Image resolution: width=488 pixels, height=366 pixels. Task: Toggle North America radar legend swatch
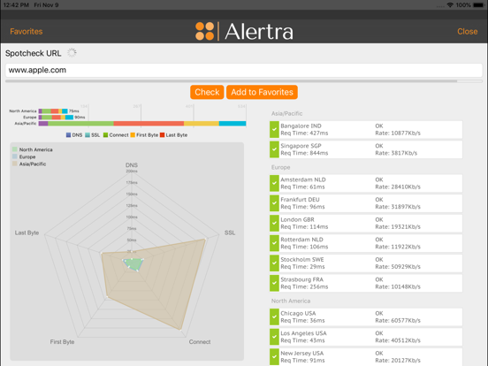click(15, 149)
